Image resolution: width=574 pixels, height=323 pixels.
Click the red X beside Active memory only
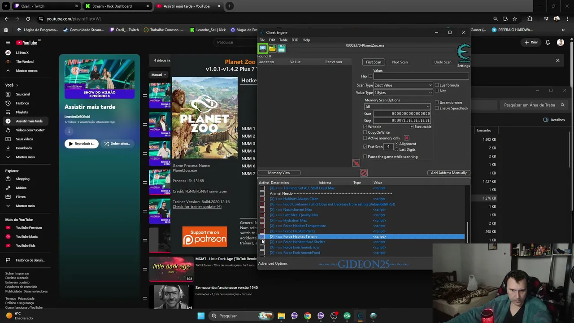(406, 138)
